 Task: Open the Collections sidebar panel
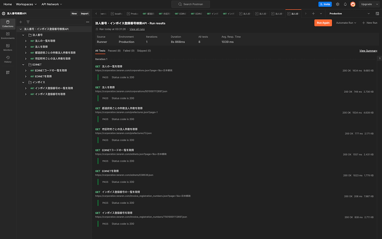tap(8, 24)
